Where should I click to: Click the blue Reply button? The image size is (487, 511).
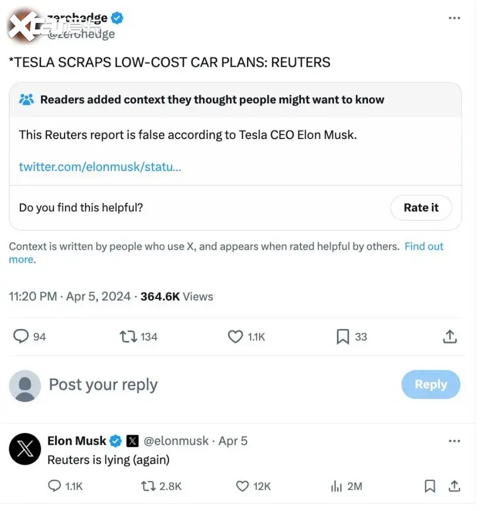pyautogui.click(x=431, y=384)
